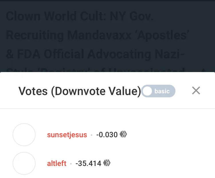The height and width of the screenshot is (178, 215).
Task: Close the Votes dialog with X
Action: point(196,90)
